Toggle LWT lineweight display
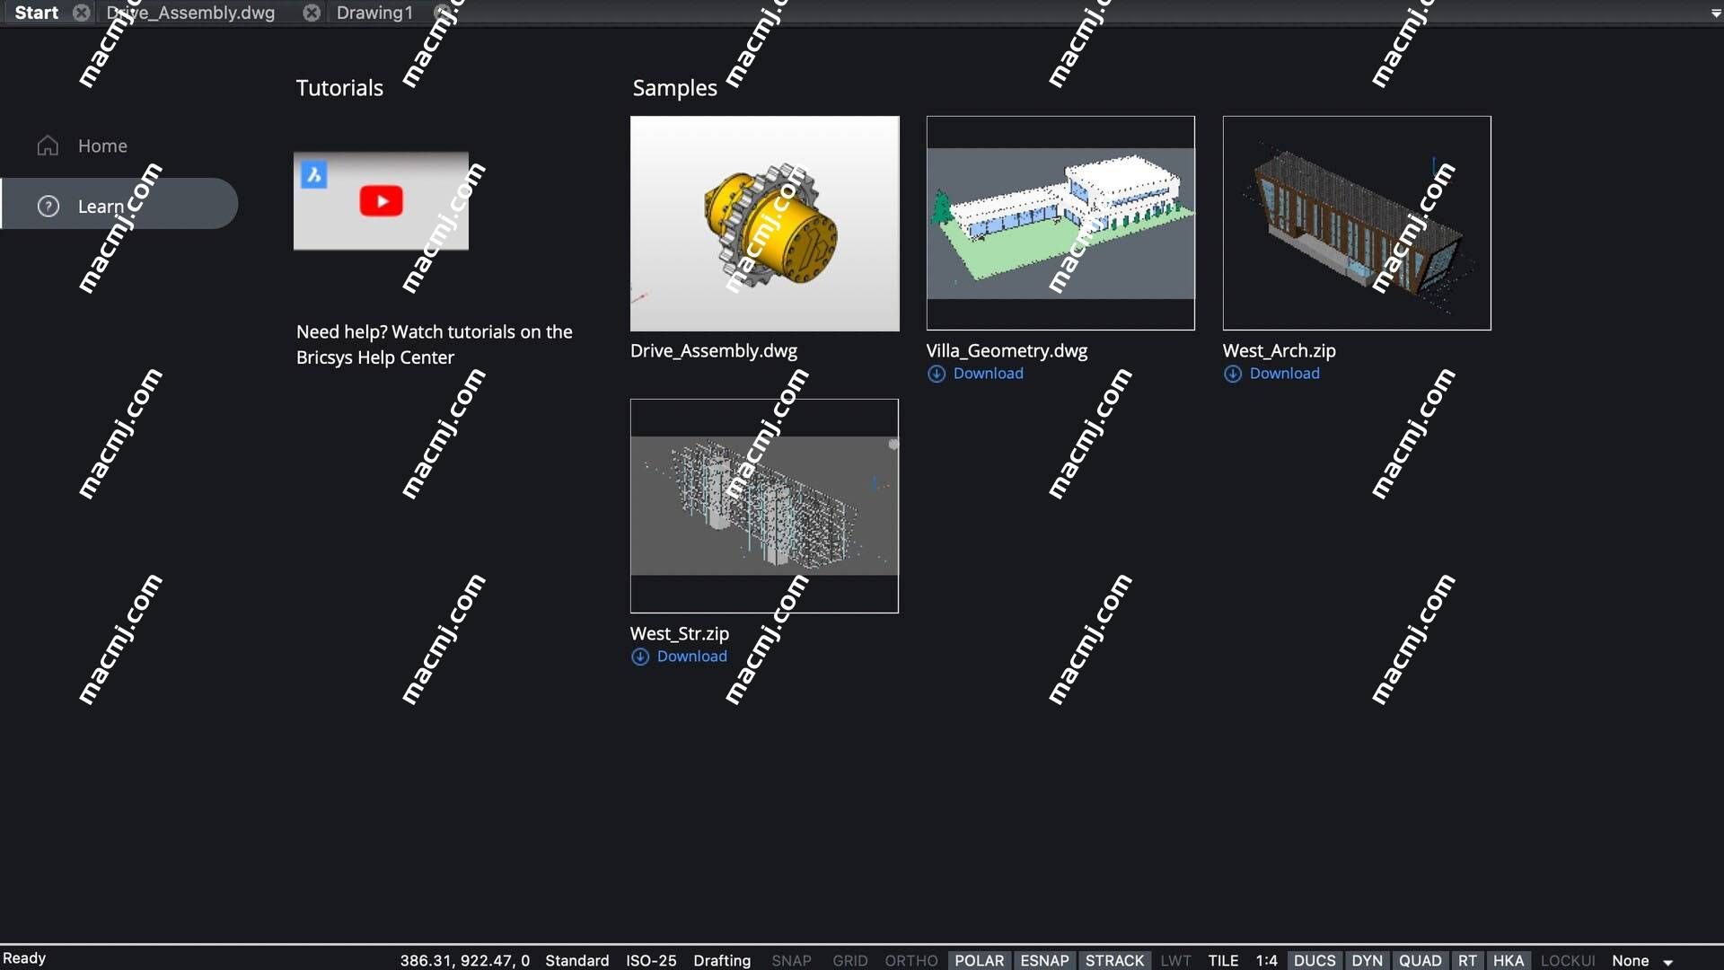The image size is (1724, 970). point(1175,960)
